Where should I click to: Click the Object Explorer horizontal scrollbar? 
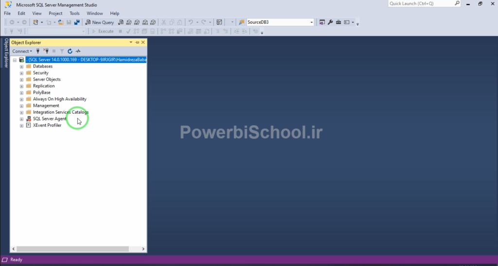pyautogui.click(x=73, y=249)
